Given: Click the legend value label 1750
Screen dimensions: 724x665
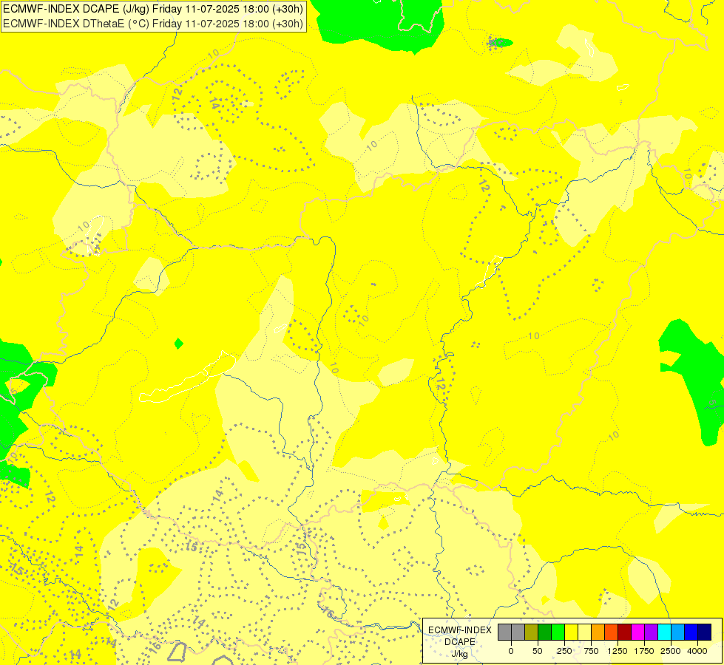Looking at the screenshot, I should (x=644, y=651).
